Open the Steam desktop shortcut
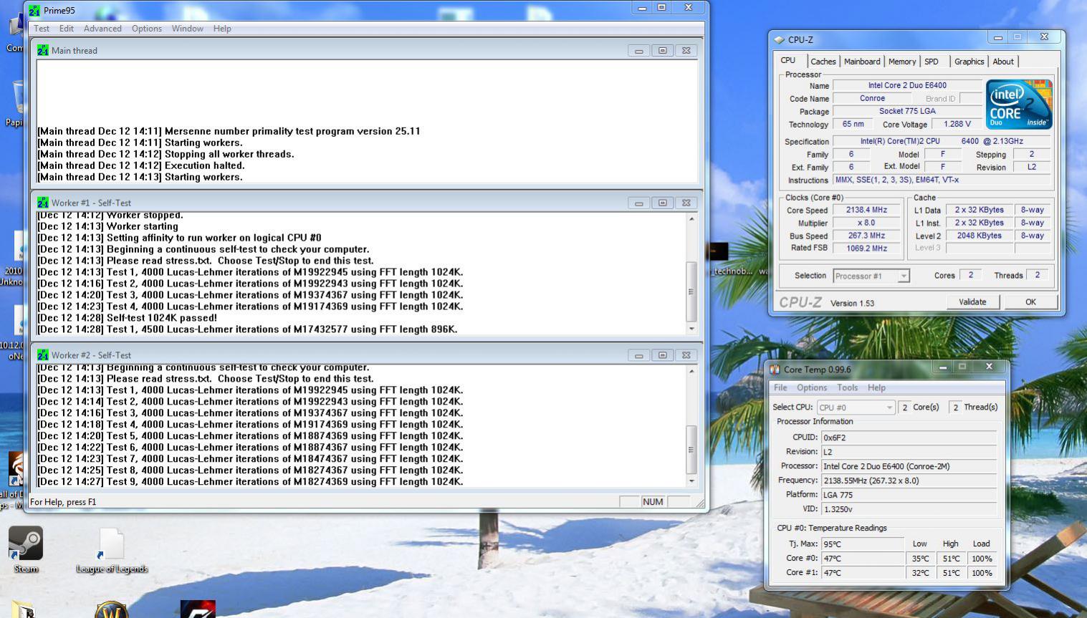1087x618 pixels. coord(26,550)
